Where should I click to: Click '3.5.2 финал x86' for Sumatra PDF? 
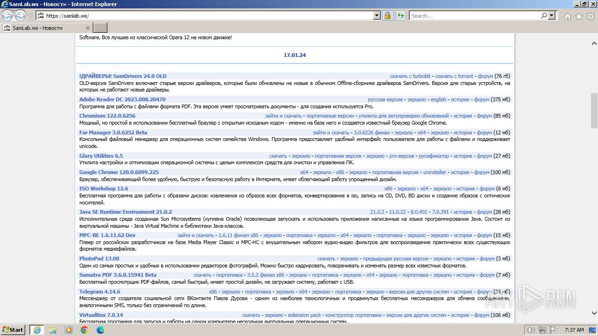coord(265,275)
